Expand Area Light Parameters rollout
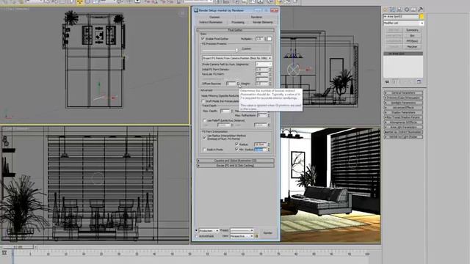Screen dimensions: 470x264 click(403, 127)
